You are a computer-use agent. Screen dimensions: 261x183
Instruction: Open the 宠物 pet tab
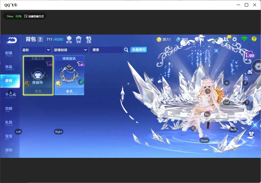click(9, 150)
